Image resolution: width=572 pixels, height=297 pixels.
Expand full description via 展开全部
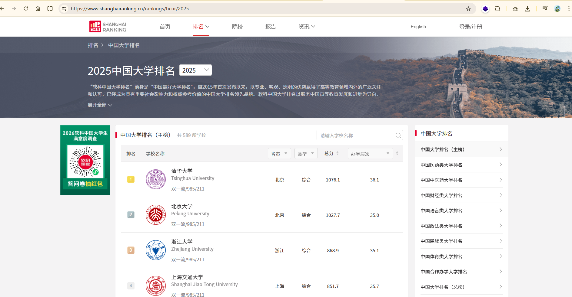pyautogui.click(x=100, y=105)
